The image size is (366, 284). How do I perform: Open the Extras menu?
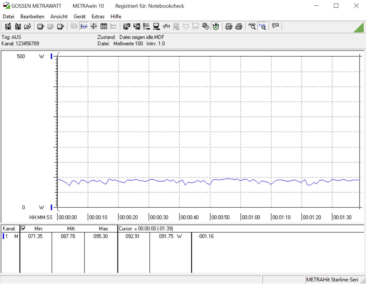coord(98,17)
